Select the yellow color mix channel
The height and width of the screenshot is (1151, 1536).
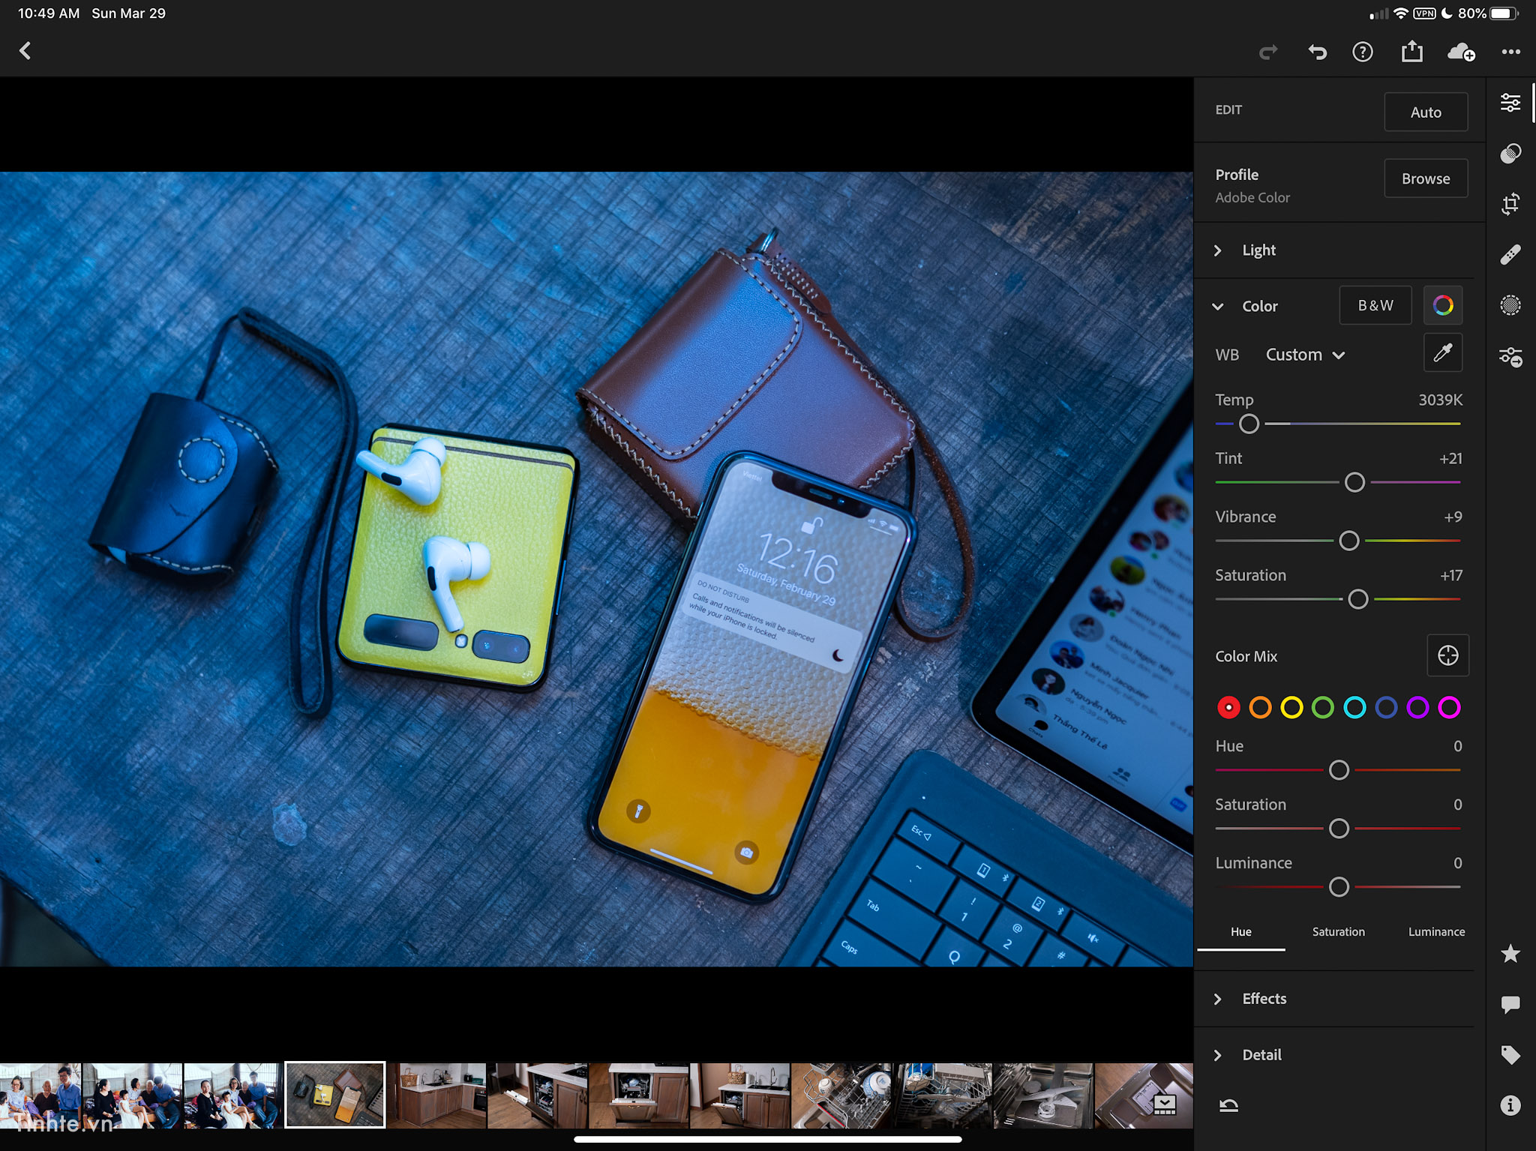(x=1291, y=707)
